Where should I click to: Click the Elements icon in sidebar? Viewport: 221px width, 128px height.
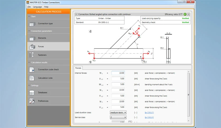tap(32, 38)
